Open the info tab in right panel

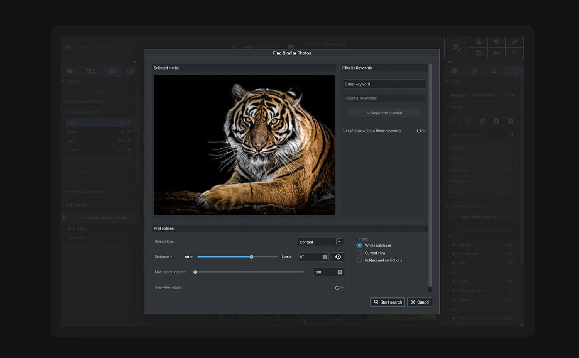[x=454, y=71]
